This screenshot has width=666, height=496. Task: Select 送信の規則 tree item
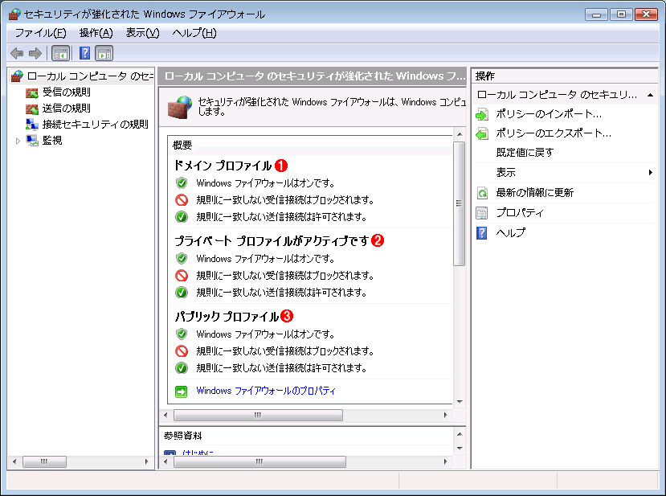(x=66, y=109)
